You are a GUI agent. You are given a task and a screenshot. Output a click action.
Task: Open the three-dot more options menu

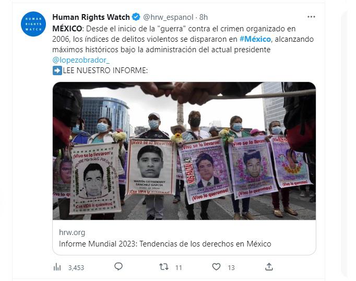click(x=311, y=17)
